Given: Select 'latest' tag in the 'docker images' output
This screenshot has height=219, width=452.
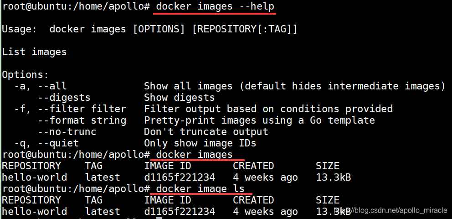Looking at the screenshot, I should 103,177.
